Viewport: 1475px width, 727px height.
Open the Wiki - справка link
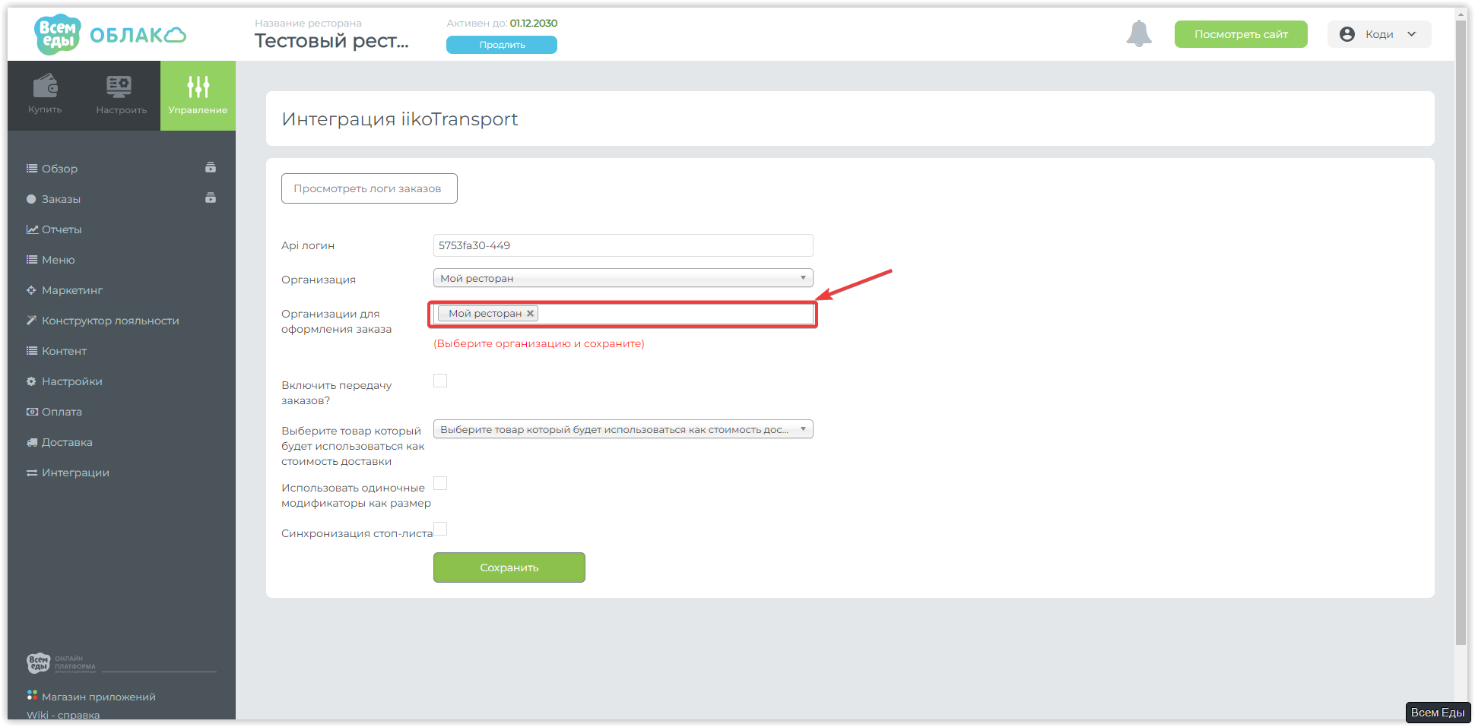(x=63, y=715)
